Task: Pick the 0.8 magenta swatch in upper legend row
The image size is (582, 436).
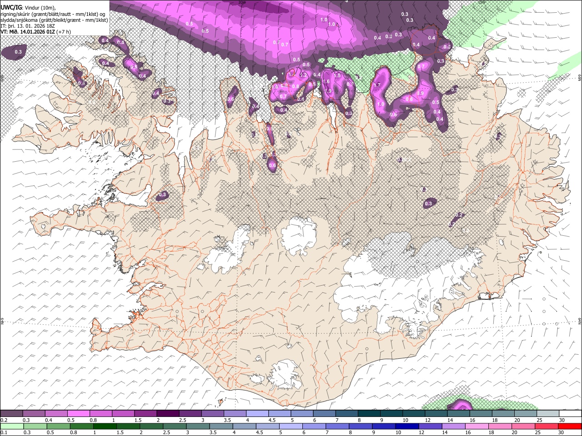Action: (x=100, y=414)
